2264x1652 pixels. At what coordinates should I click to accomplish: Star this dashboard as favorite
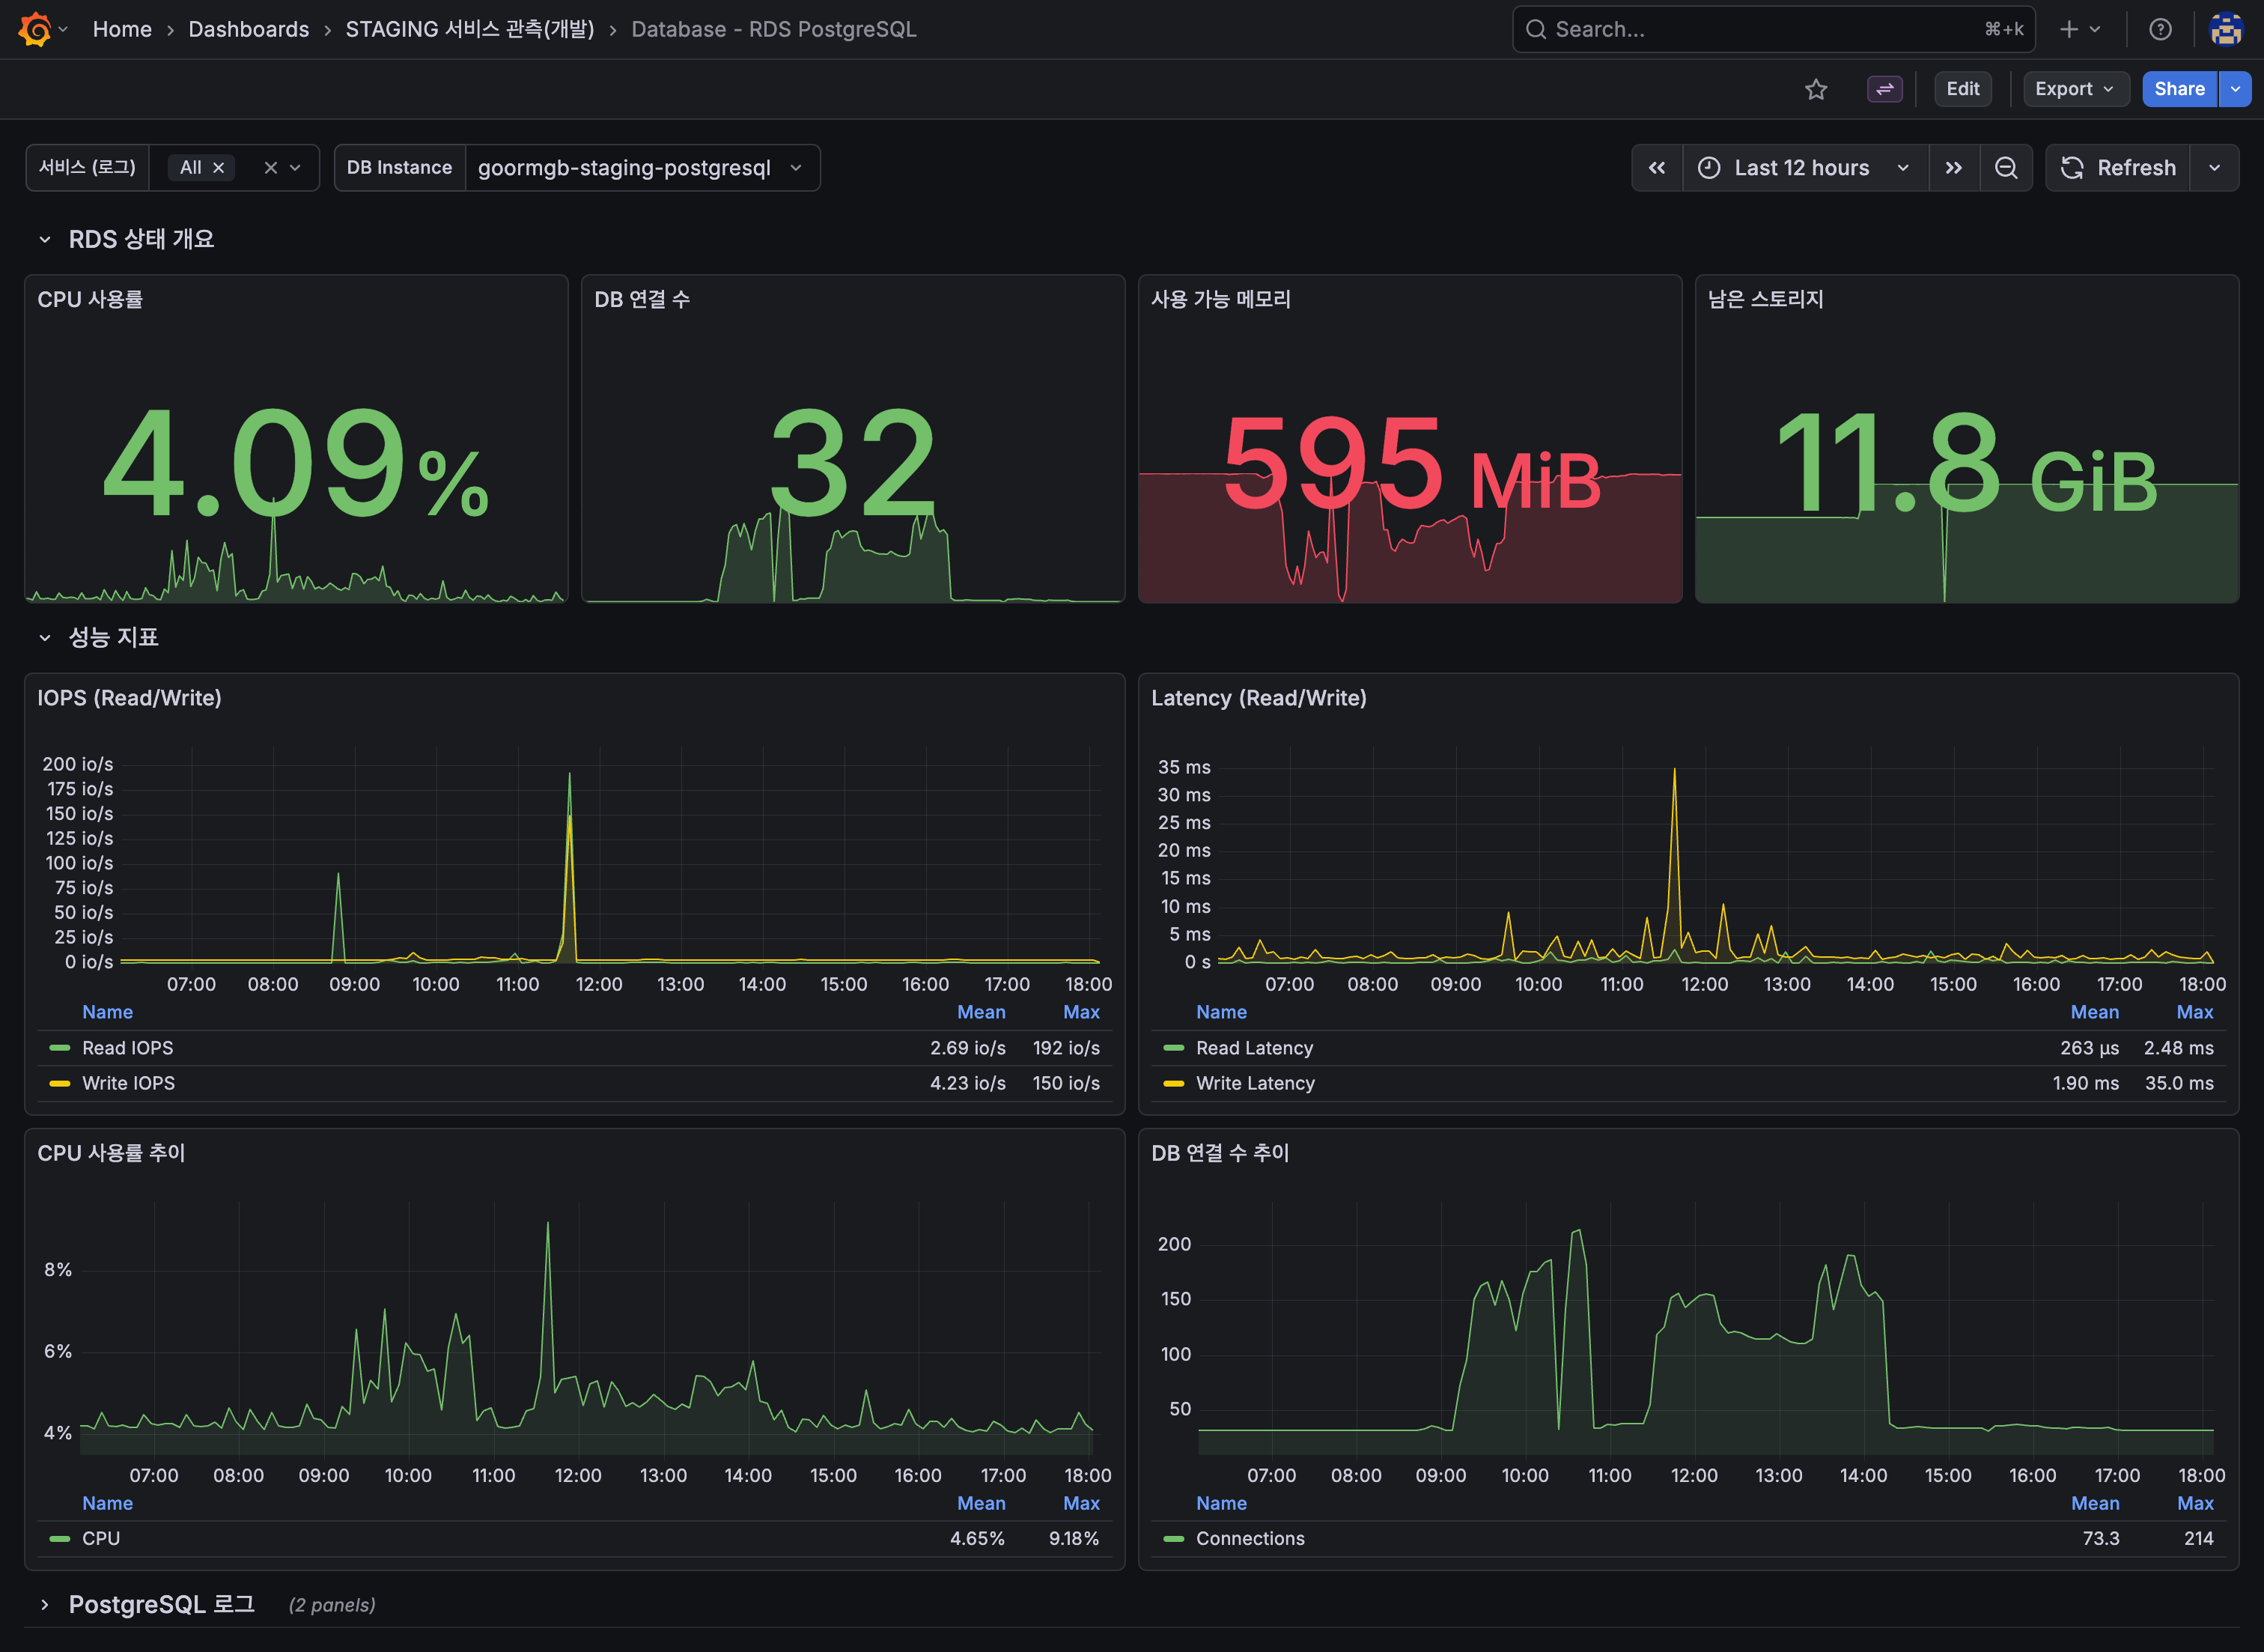1816,89
